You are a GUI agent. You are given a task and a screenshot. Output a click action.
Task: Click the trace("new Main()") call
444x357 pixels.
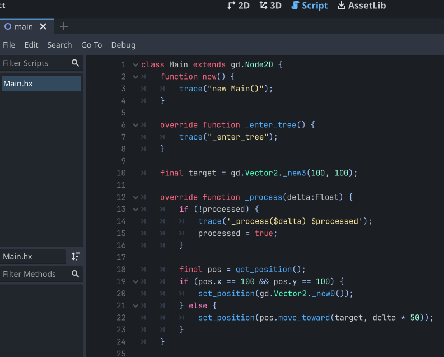[226, 89]
